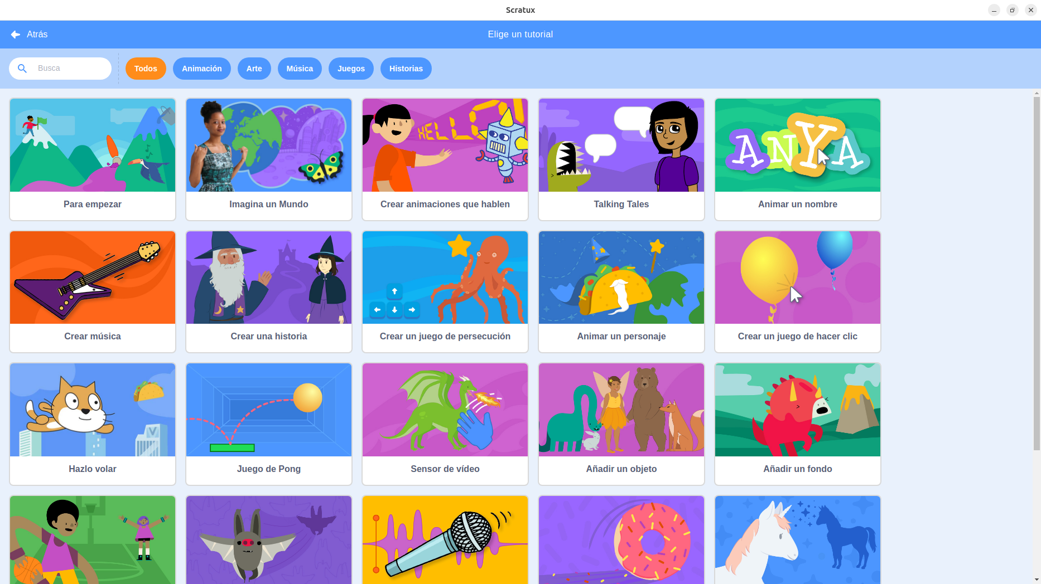The image size is (1041, 584).
Task: Switch to the Música filter tab
Action: click(x=300, y=69)
